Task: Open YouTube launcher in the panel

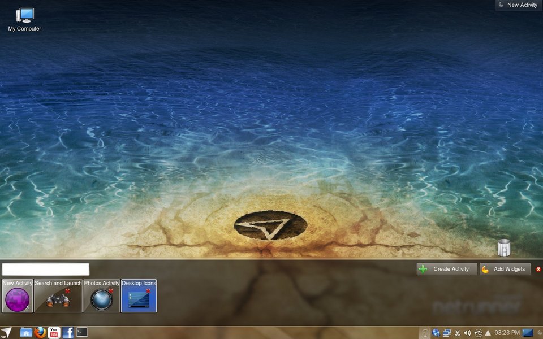Action: (x=54, y=332)
